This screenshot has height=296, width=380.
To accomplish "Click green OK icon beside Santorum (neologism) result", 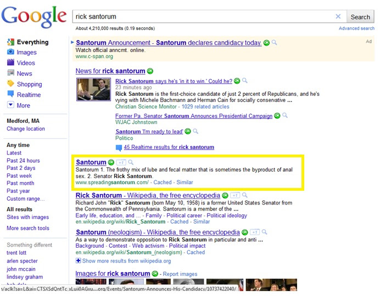I will pos(245,232).
